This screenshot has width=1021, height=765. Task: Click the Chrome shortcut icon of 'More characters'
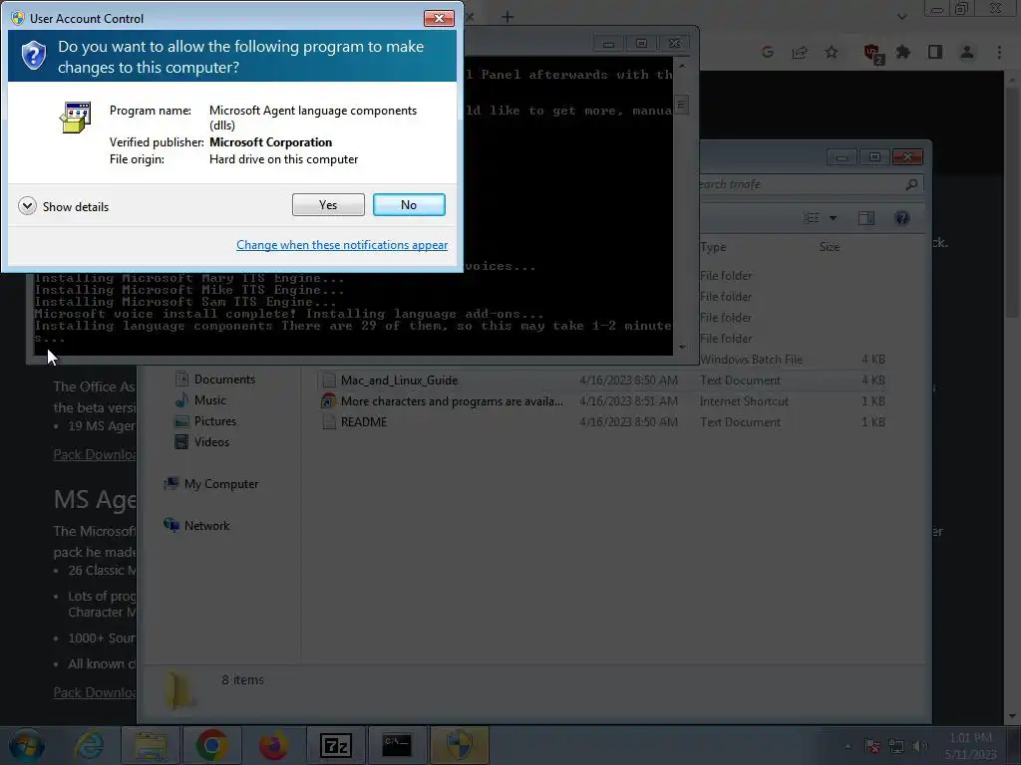329,401
